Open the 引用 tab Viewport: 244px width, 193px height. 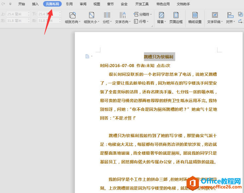(x=69, y=4)
